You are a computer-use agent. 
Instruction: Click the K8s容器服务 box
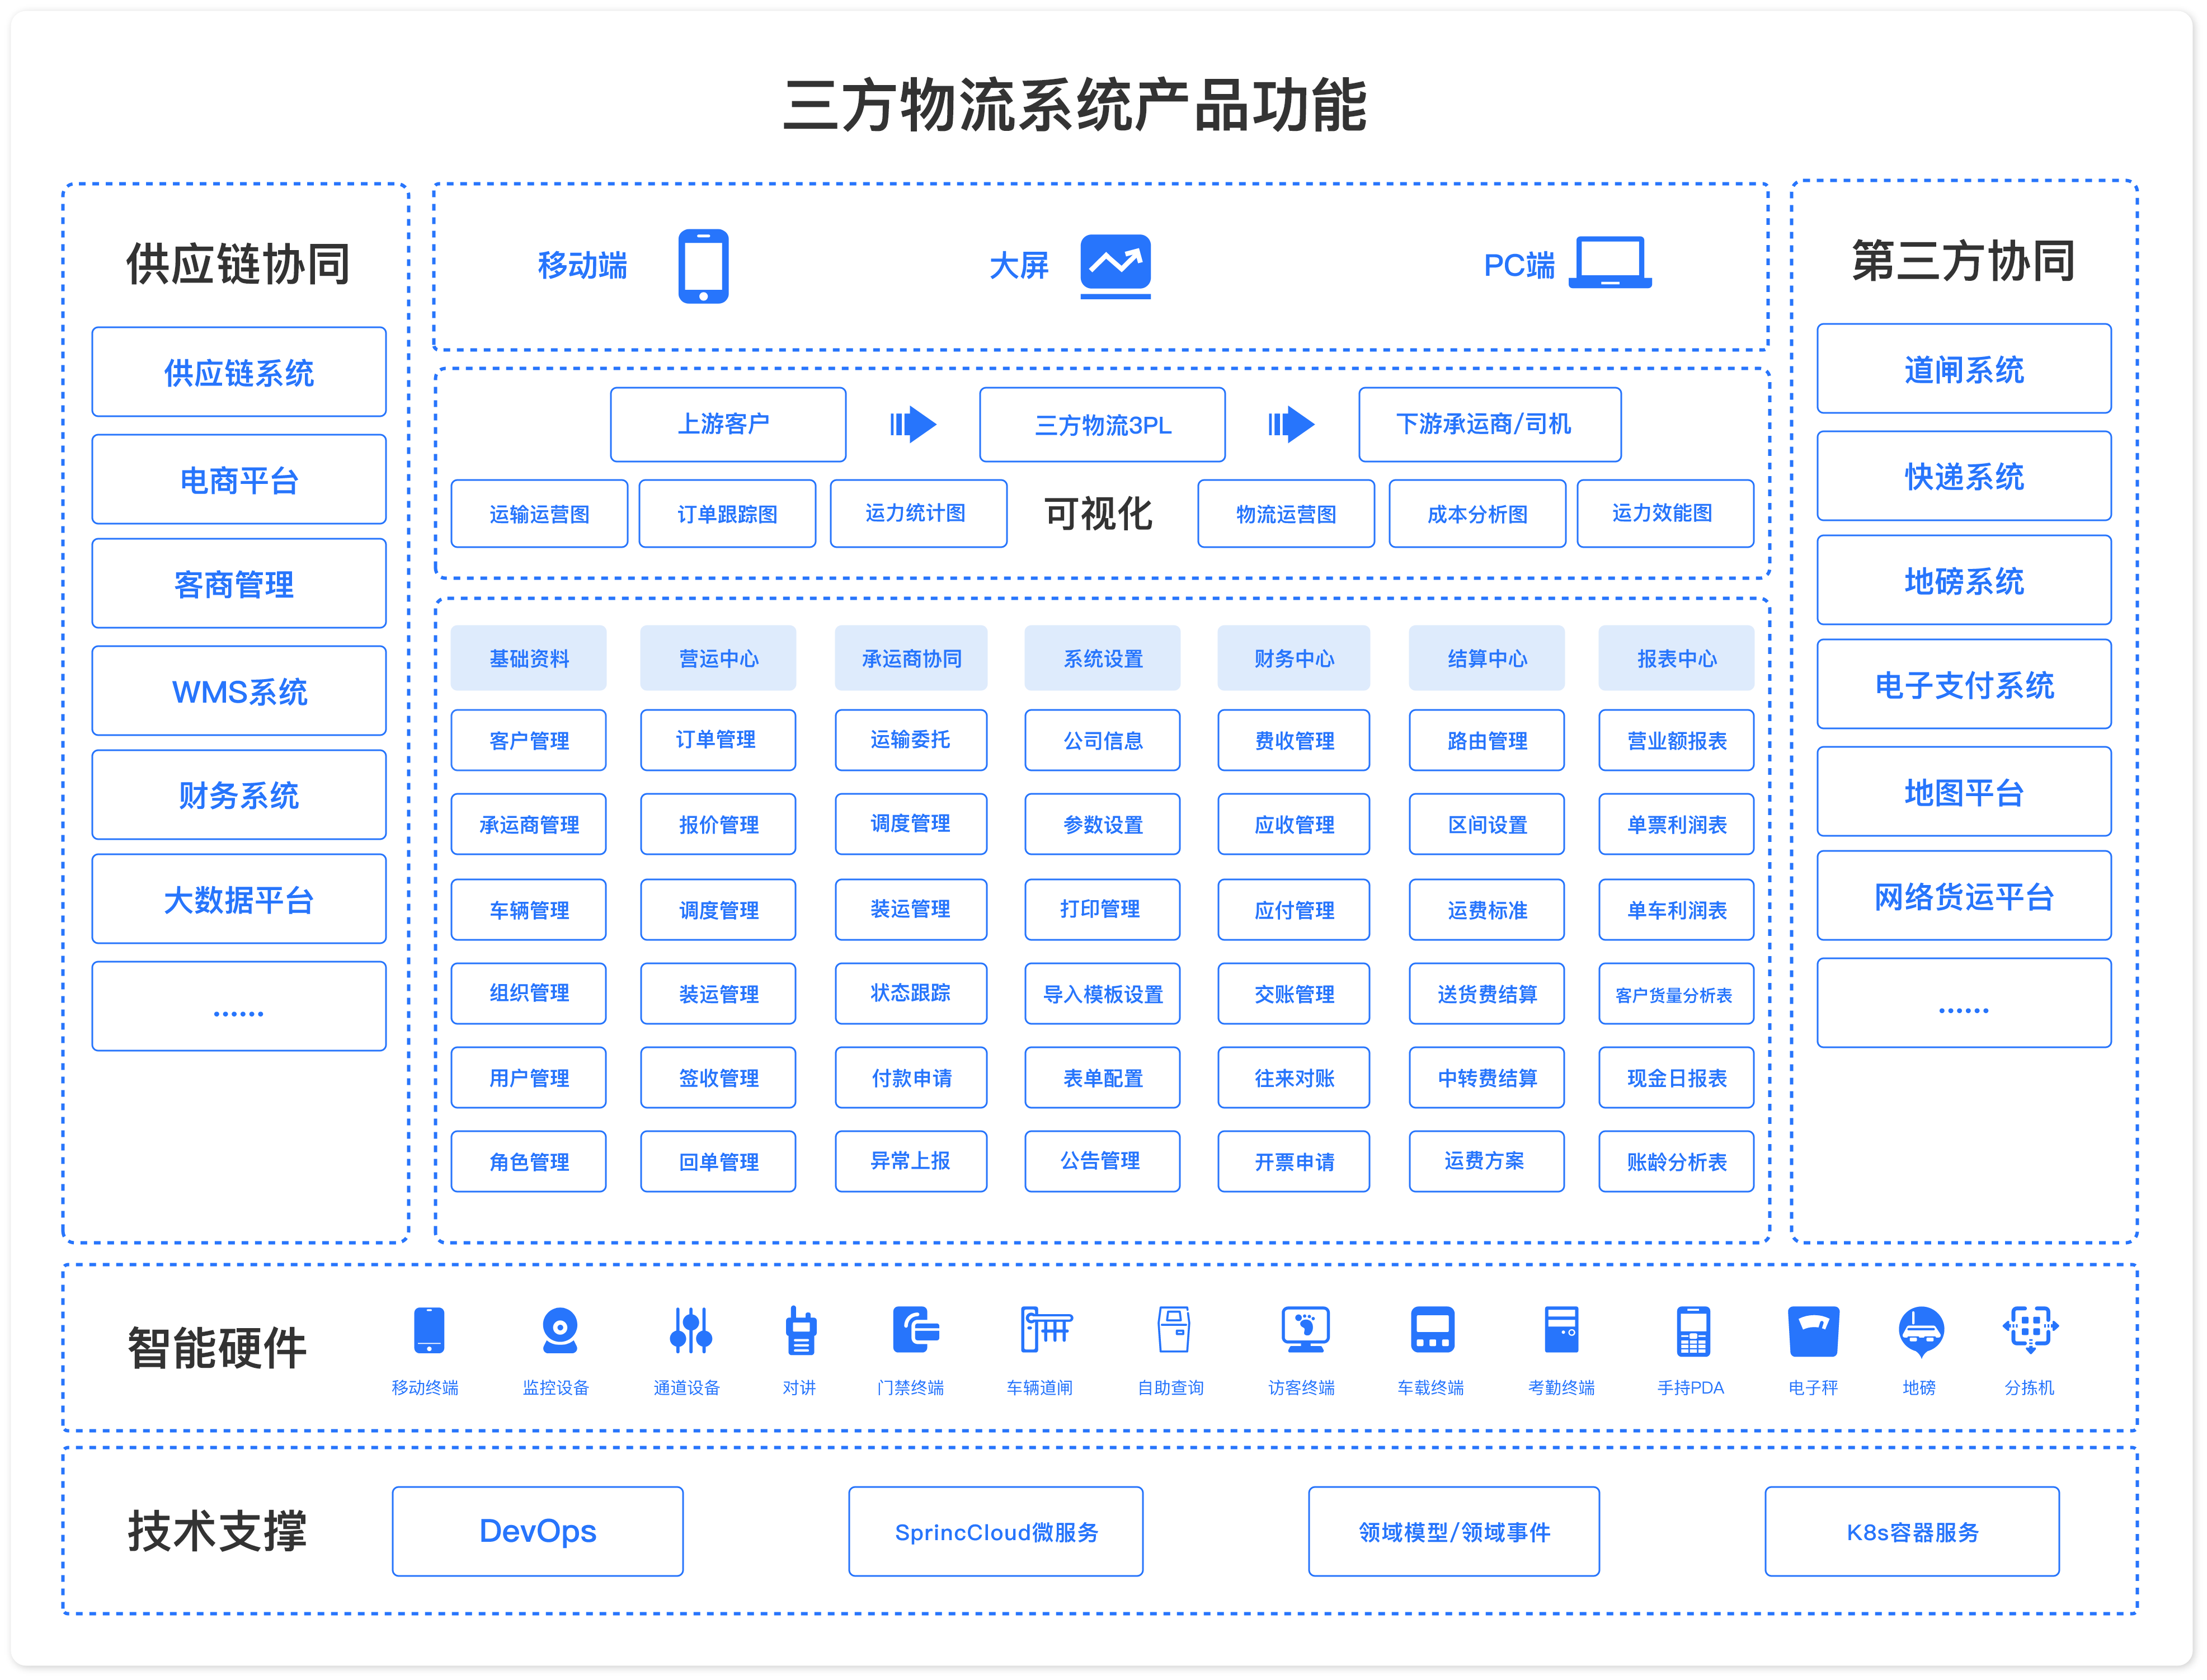pos(1912,1532)
